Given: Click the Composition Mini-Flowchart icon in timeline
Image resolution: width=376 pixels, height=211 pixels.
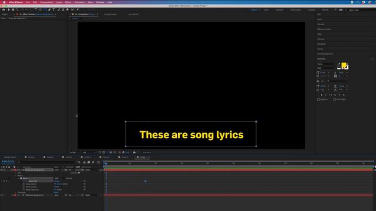Looking at the screenshot, I should (79, 162).
